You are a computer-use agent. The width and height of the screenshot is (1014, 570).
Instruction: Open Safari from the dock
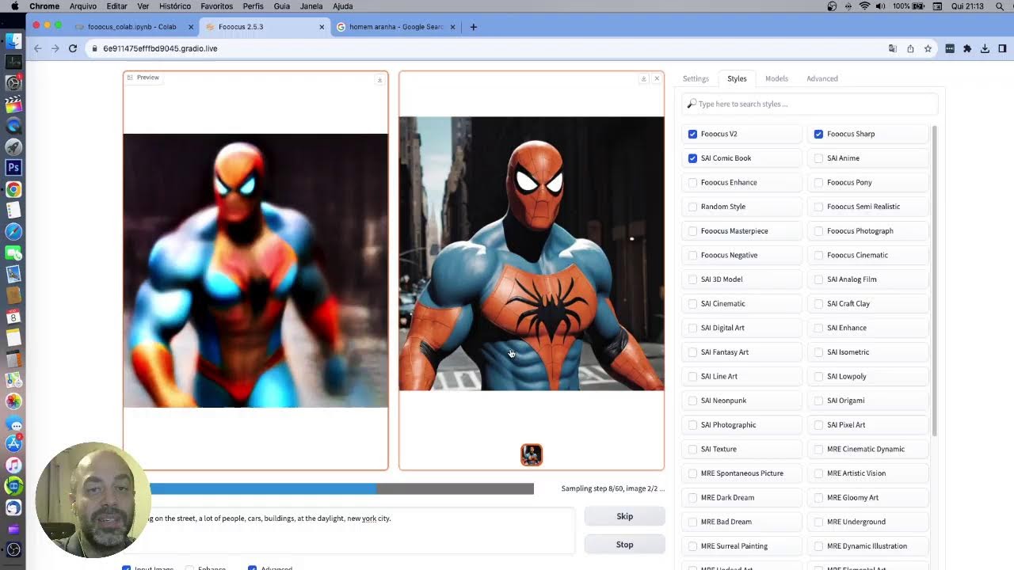tap(13, 232)
